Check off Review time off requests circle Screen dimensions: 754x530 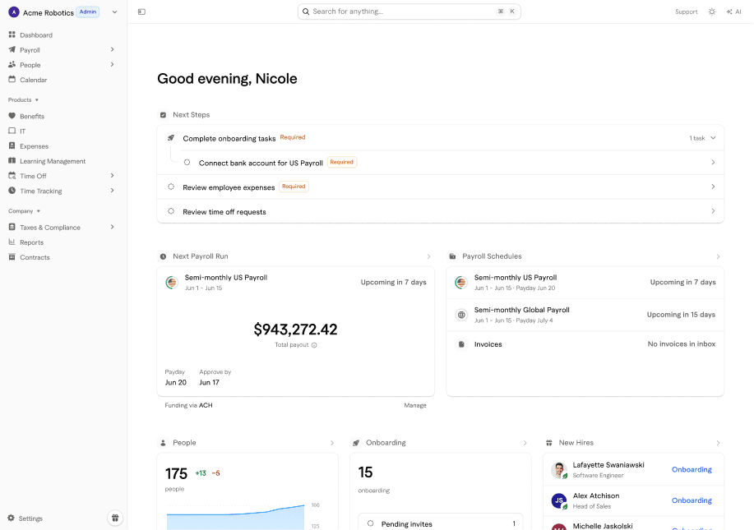(x=171, y=211)
